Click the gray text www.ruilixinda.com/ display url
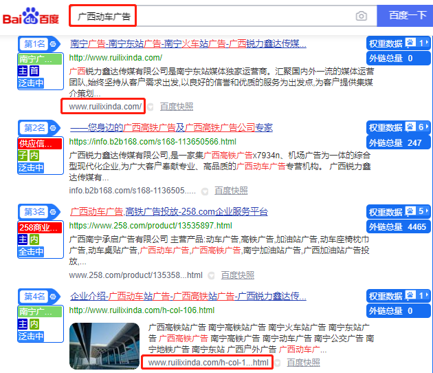Screen dimensions: 433x373 pos(105,107)
